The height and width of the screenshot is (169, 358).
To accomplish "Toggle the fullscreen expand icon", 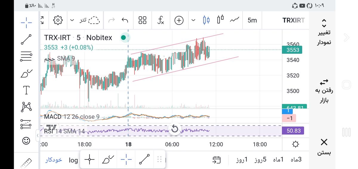I will click(42, 20).
